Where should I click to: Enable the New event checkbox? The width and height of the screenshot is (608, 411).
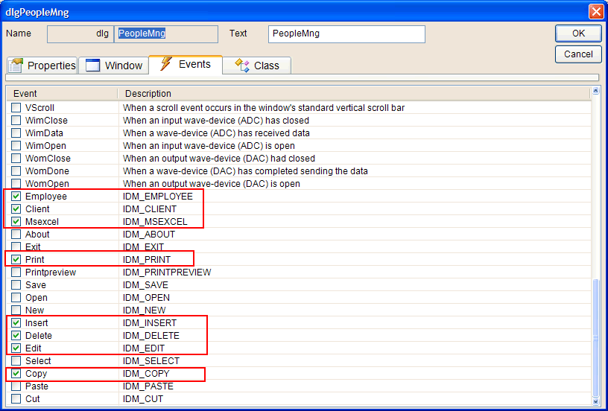click(x=16, y=310)
